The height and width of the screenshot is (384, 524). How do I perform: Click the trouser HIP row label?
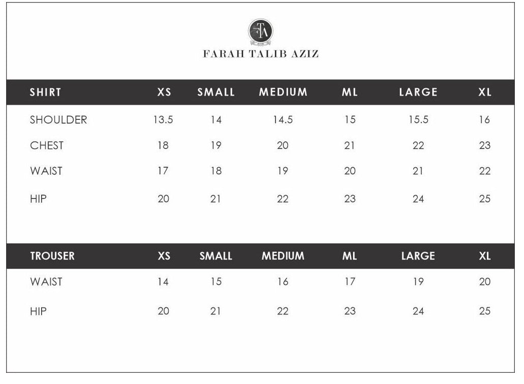point(38,311)
